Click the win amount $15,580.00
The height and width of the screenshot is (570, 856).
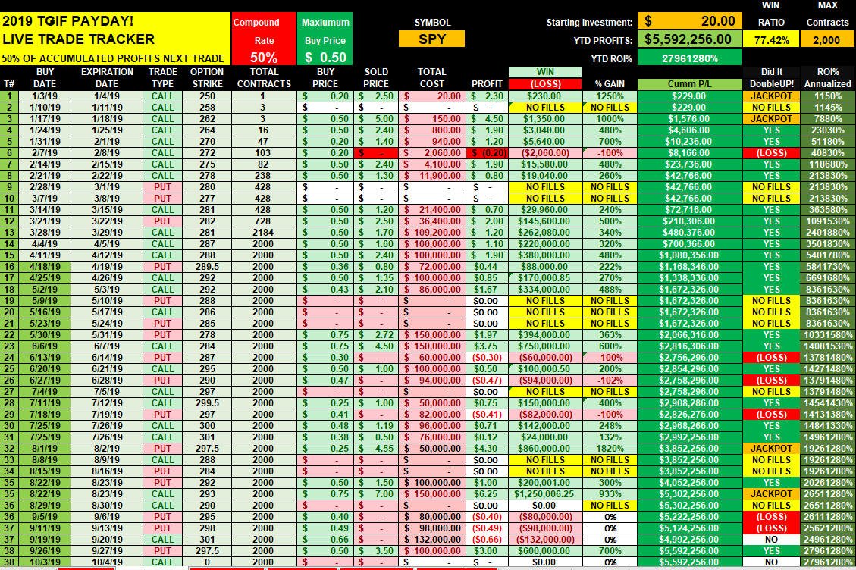(545, 164)
